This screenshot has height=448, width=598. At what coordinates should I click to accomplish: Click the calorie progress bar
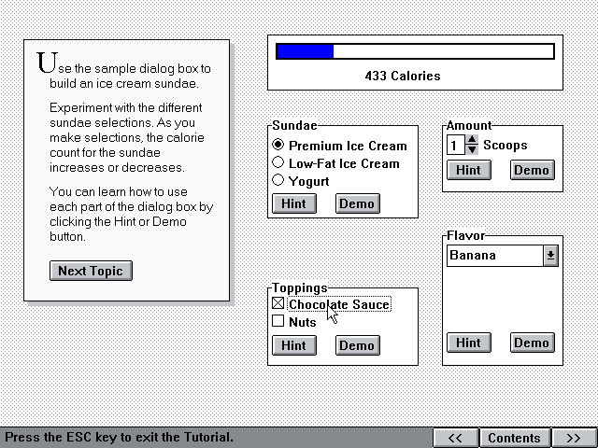415,51
